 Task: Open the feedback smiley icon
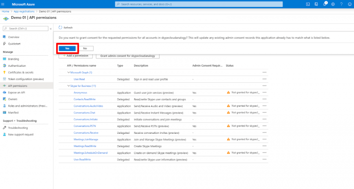tap(350, 4)
